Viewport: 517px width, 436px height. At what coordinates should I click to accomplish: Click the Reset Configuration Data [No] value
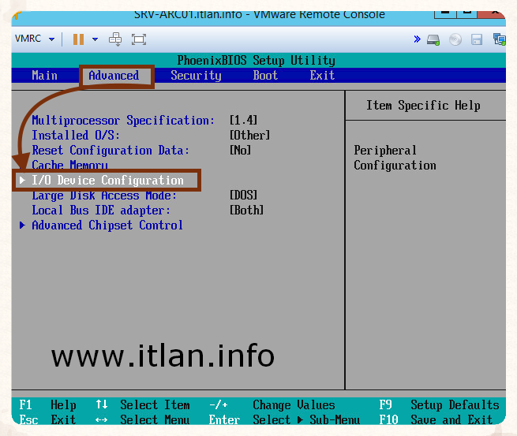240,151
